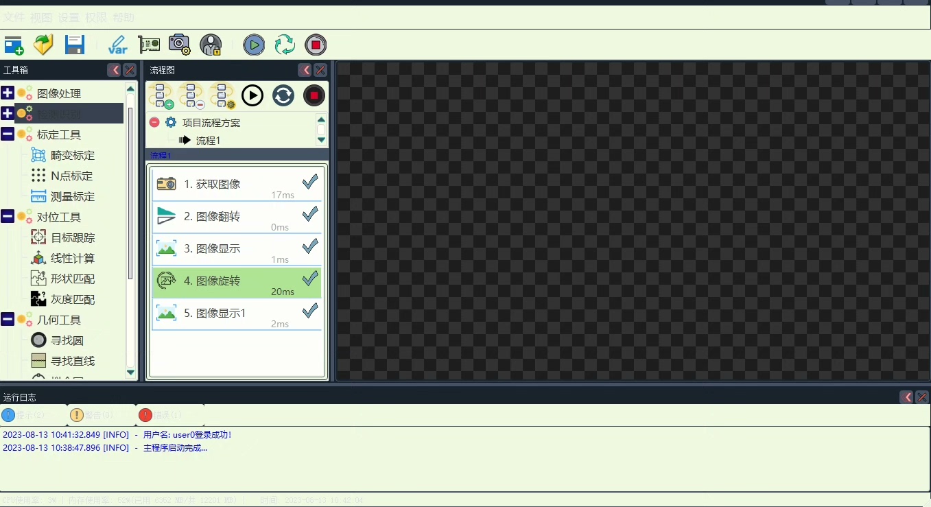Stop the flow in 流程图 panel

click(314, 95)
